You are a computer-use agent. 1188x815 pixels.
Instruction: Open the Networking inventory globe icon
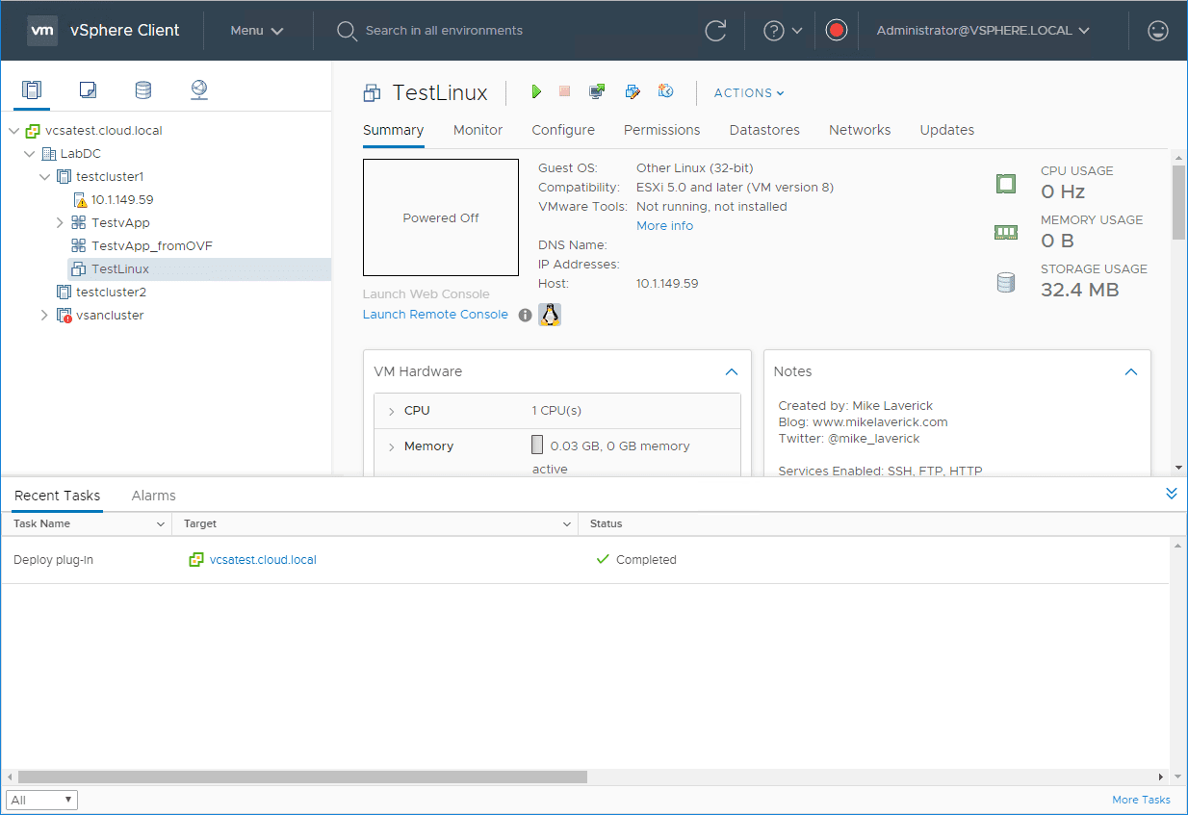[198, 89]
